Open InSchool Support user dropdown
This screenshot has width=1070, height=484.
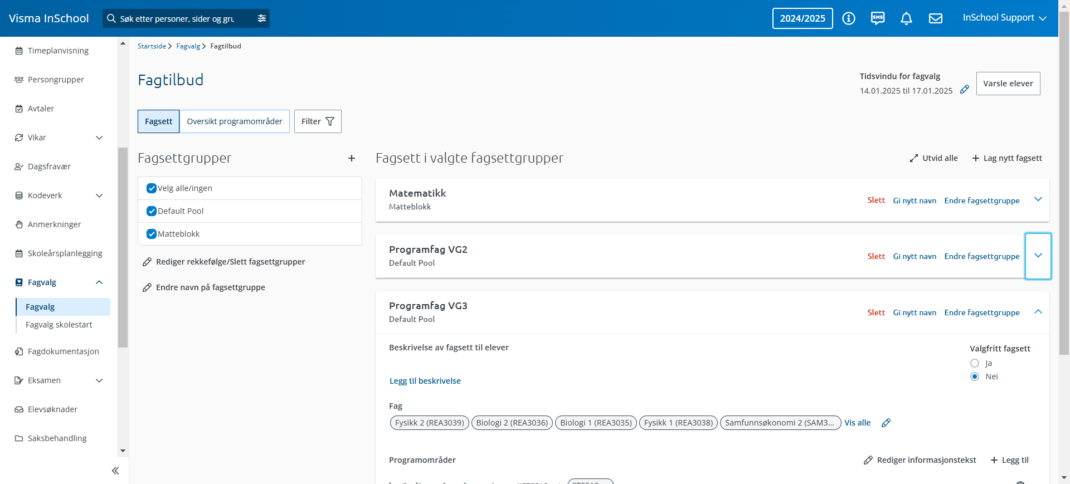(1005, 18)
